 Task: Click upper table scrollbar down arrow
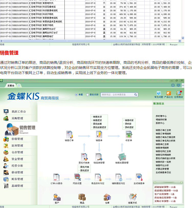[x=183, y=38]
